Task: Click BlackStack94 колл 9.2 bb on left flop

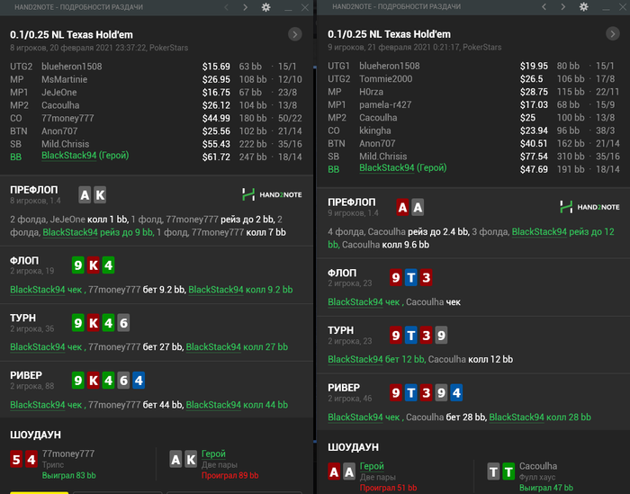Action: point(240,290)
